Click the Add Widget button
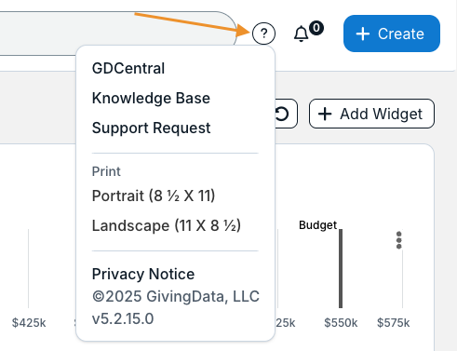 click(x=371, y=114)
